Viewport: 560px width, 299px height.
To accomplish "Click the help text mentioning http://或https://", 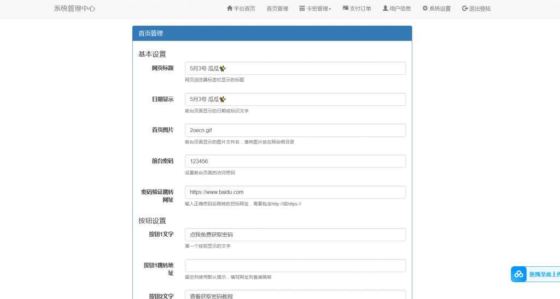I will 243,204.
